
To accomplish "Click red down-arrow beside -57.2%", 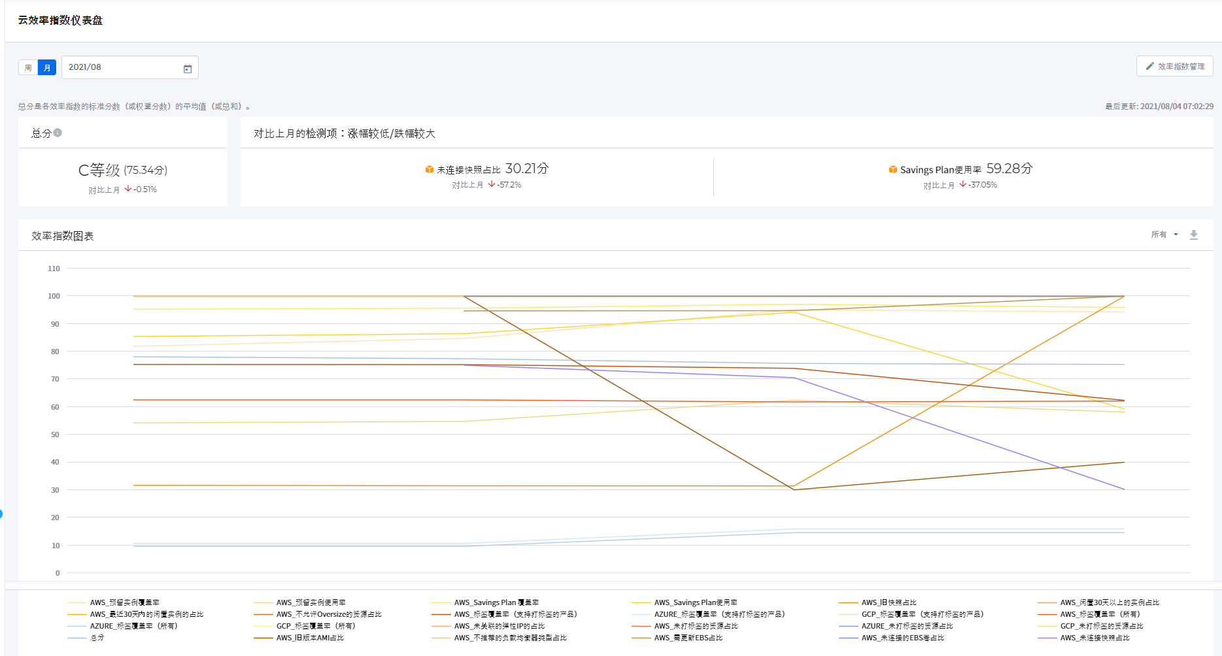I will [x=492, y=184].
